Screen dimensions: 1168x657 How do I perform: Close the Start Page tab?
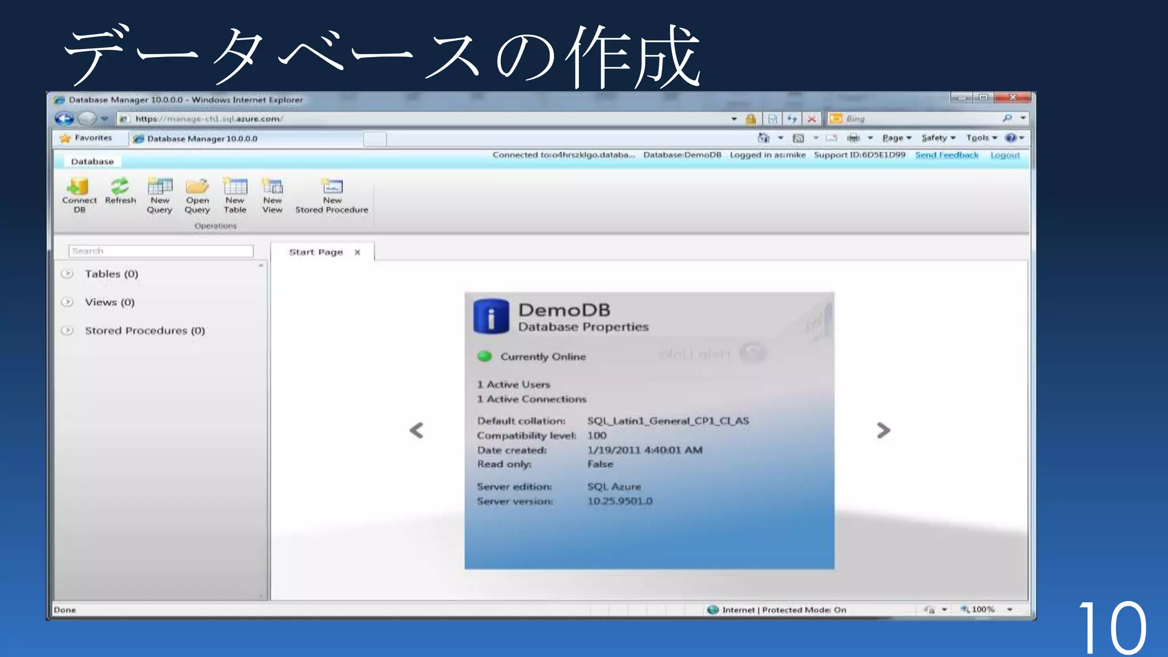click(358, 252)
